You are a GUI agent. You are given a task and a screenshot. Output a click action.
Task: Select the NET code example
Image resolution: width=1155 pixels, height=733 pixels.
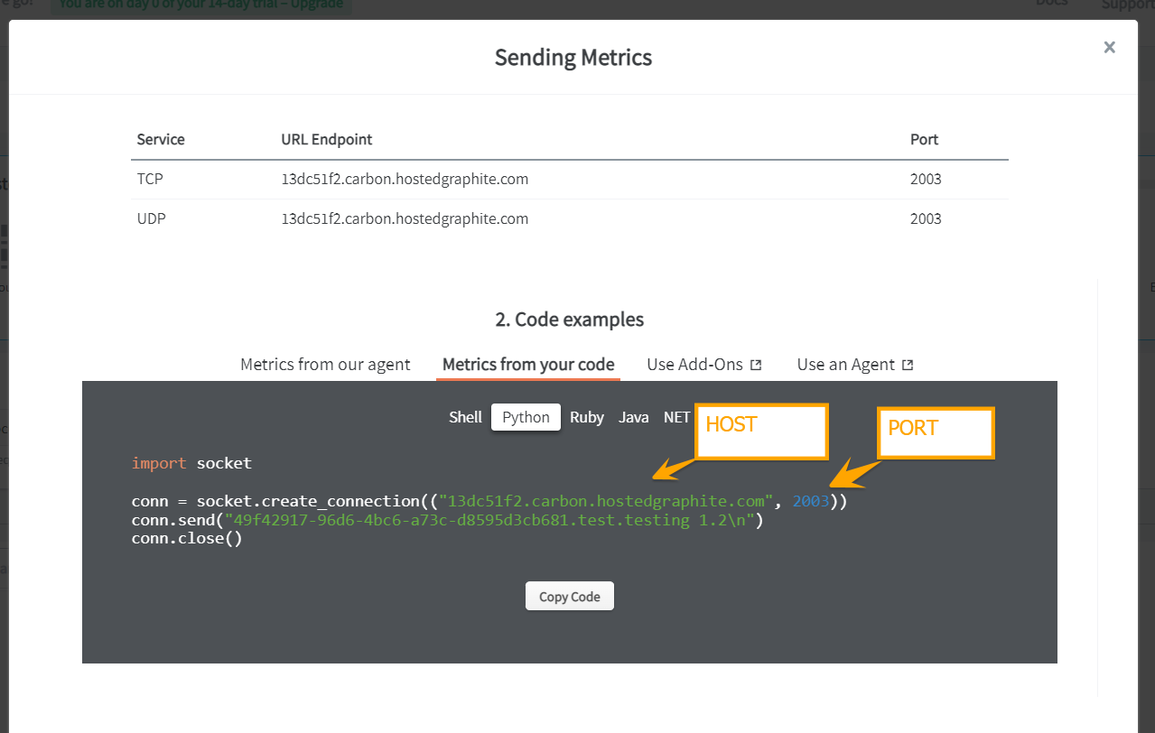pyautogui.click(x=676, y=417)
